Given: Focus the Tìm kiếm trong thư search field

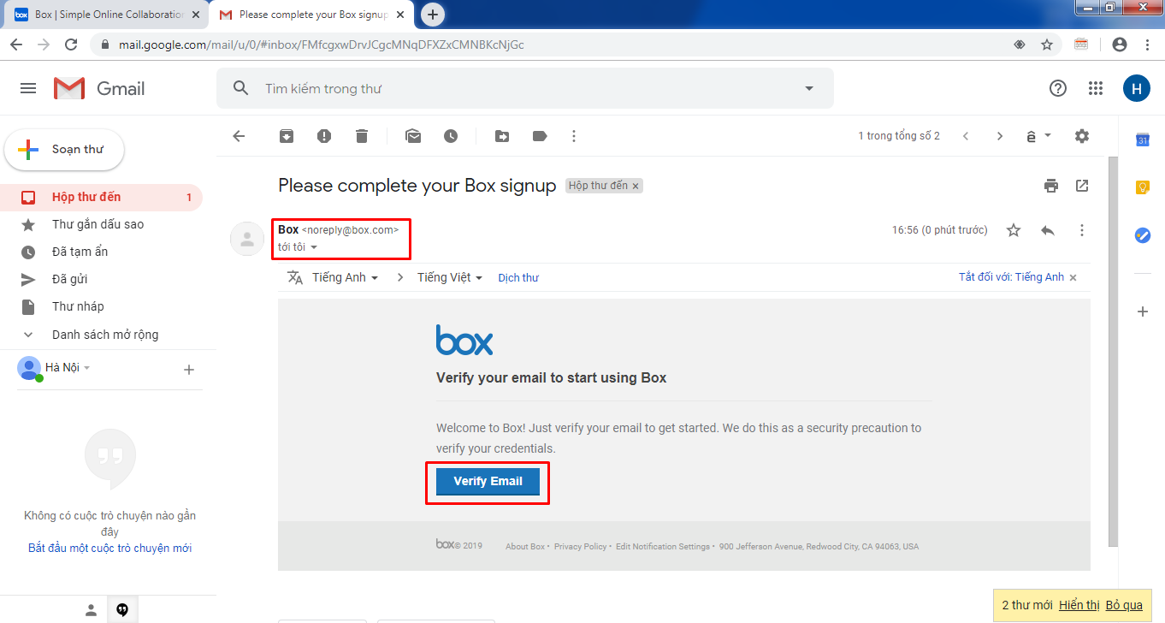Looking at the screenshot, I should (524, 88).
